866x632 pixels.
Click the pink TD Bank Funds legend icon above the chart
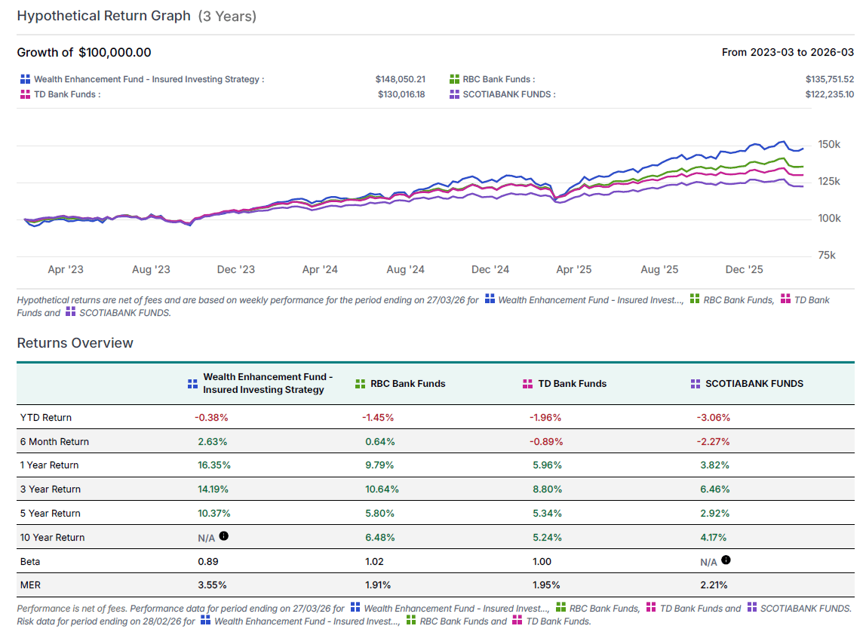pyautogui.click(x=25, y=94)
